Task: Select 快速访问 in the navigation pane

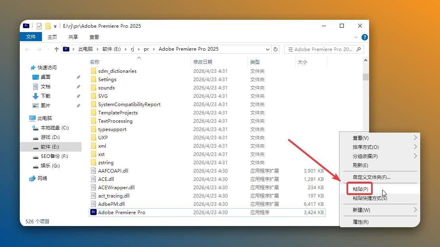Action: 47,68
